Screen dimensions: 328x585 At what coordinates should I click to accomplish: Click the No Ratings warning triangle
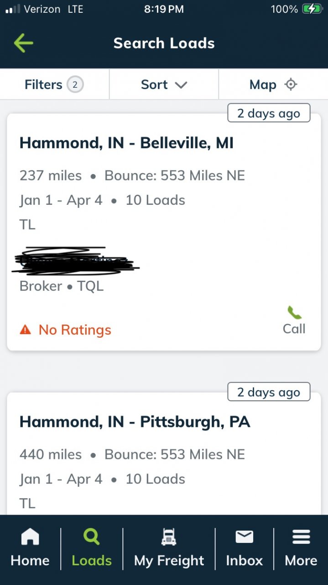click(26, 330)
